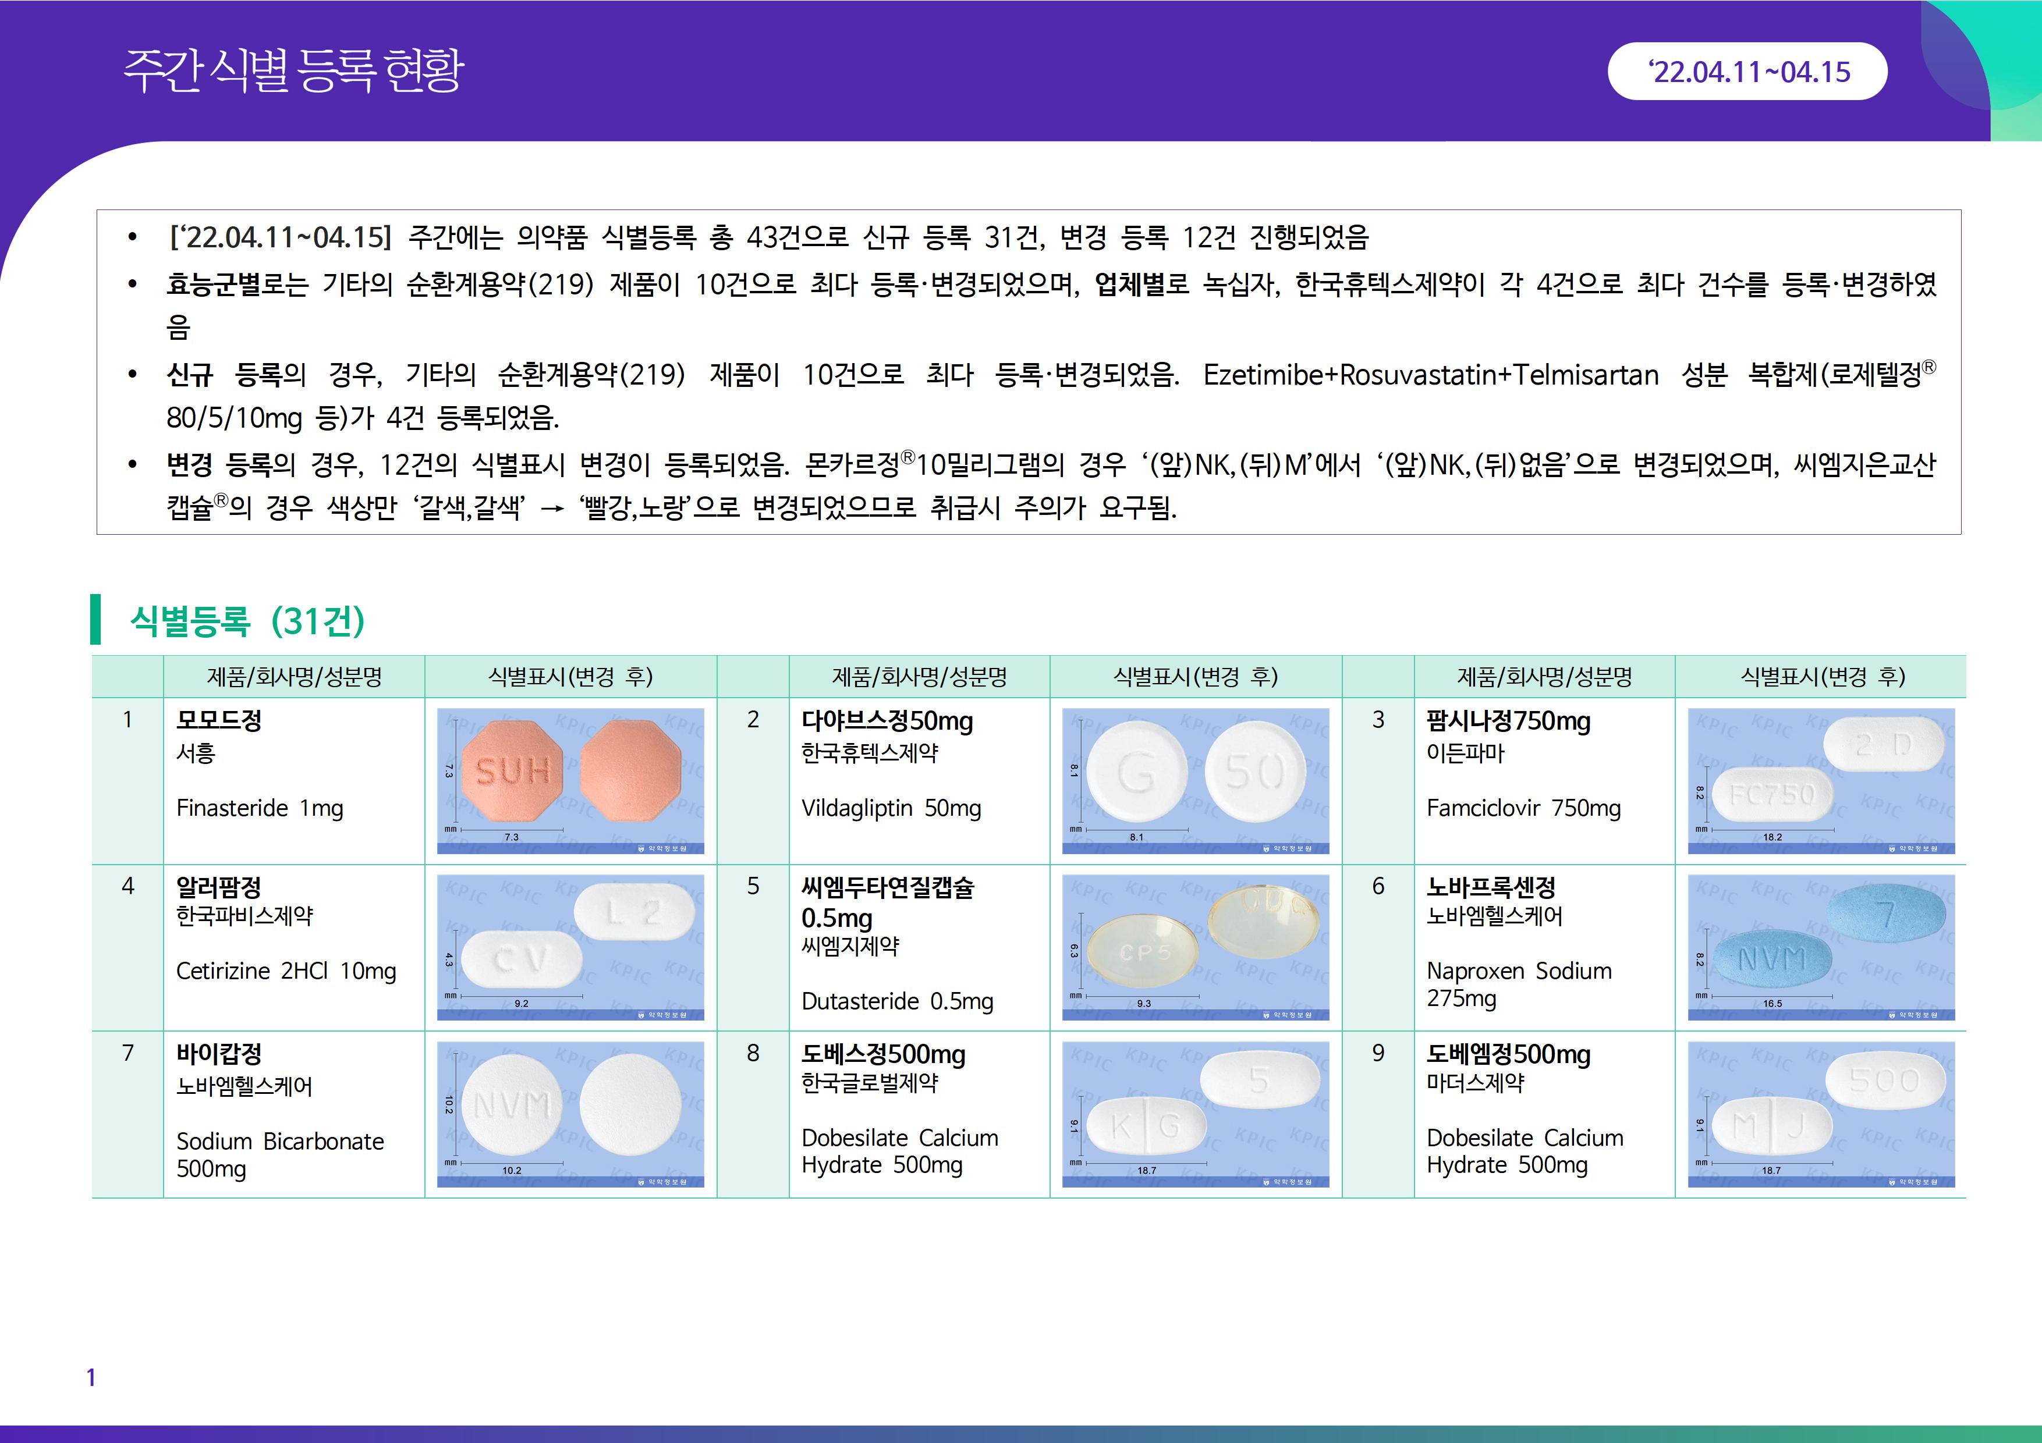Click the 주간 식별 등록 현황 title

pyautogui.click(x=293, y=70)
